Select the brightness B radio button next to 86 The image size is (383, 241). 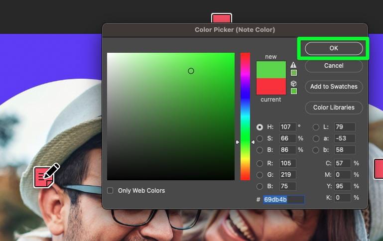(x=259, y=150)
